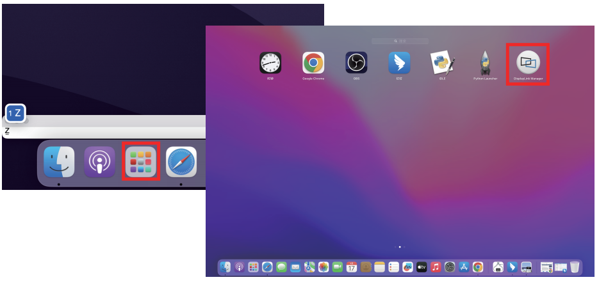Launch Safari from the enlarged dock view
The image size is (599, 282).
tap(181, 162)
